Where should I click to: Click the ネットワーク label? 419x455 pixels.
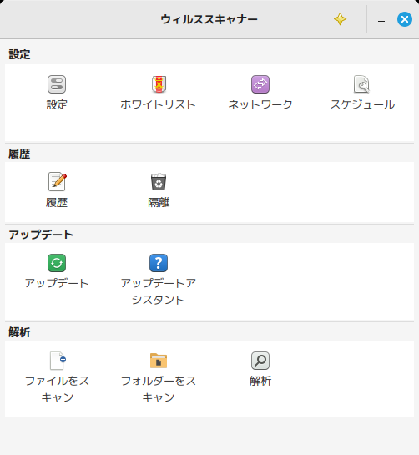click(260, 104)
